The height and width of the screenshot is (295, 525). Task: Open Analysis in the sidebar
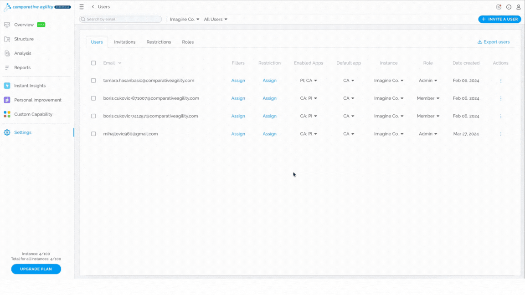[22, 54]
